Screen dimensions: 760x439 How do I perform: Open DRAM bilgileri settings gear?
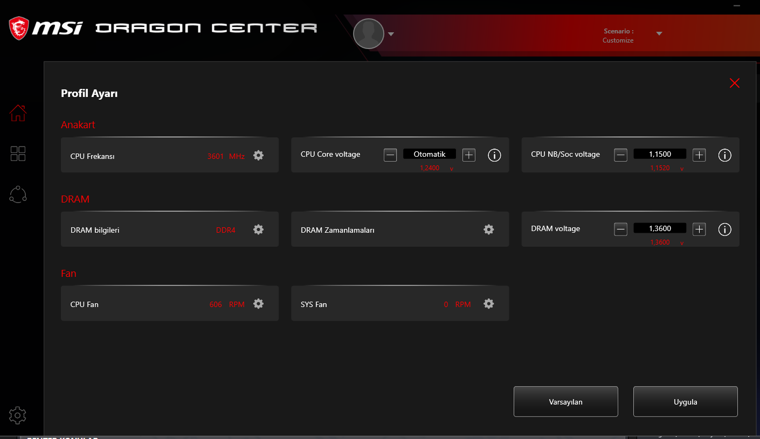tap(259, 229)
